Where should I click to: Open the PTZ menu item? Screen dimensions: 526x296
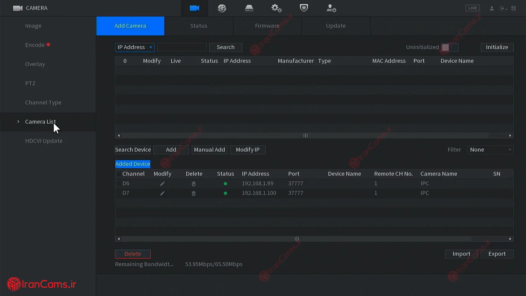(x=48, y=83)
